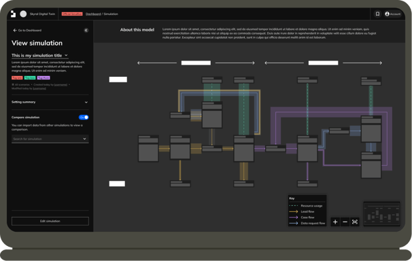Viewport: 412px width, 261px height.
Task: Click the bookmark icon in top bar
Action: [377, 14]
